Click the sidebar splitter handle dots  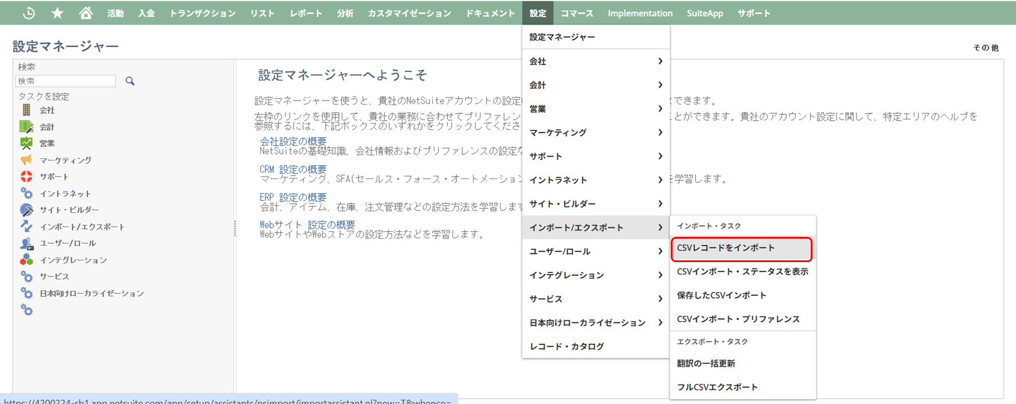[235, 228]
